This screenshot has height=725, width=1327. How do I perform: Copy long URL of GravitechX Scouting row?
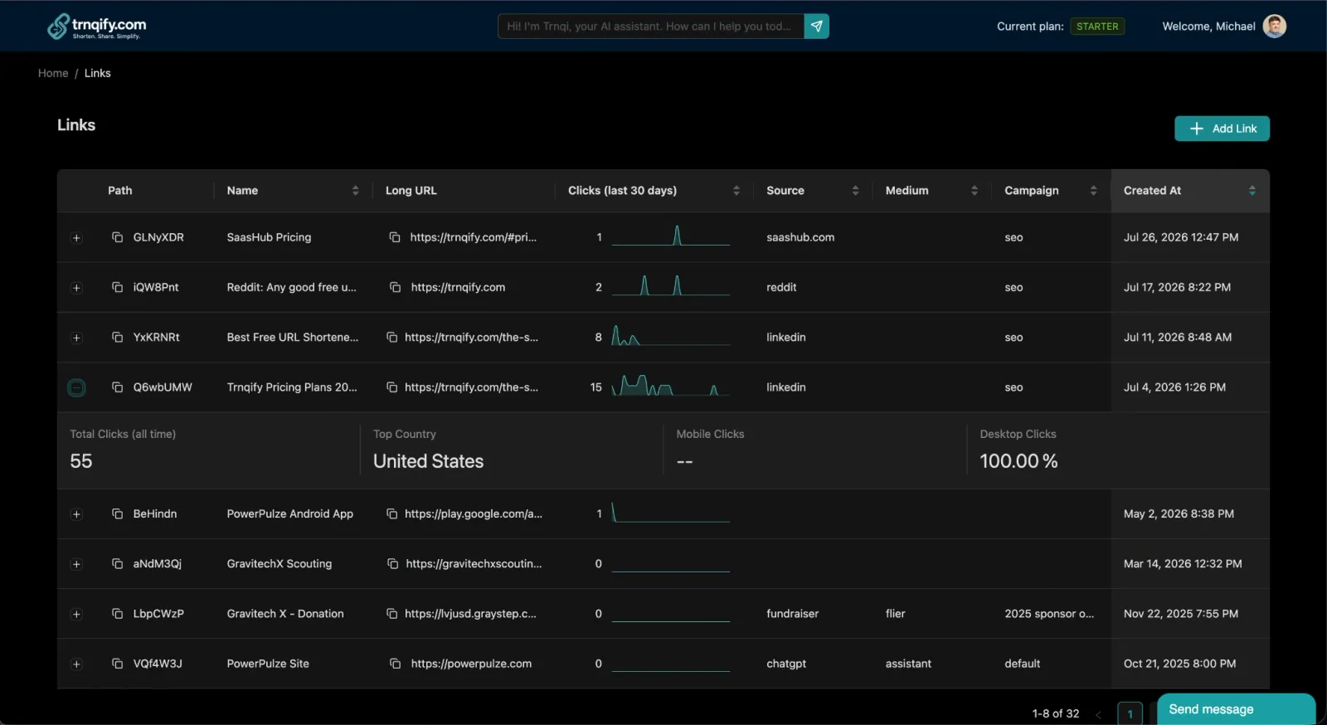coord(393,564)
